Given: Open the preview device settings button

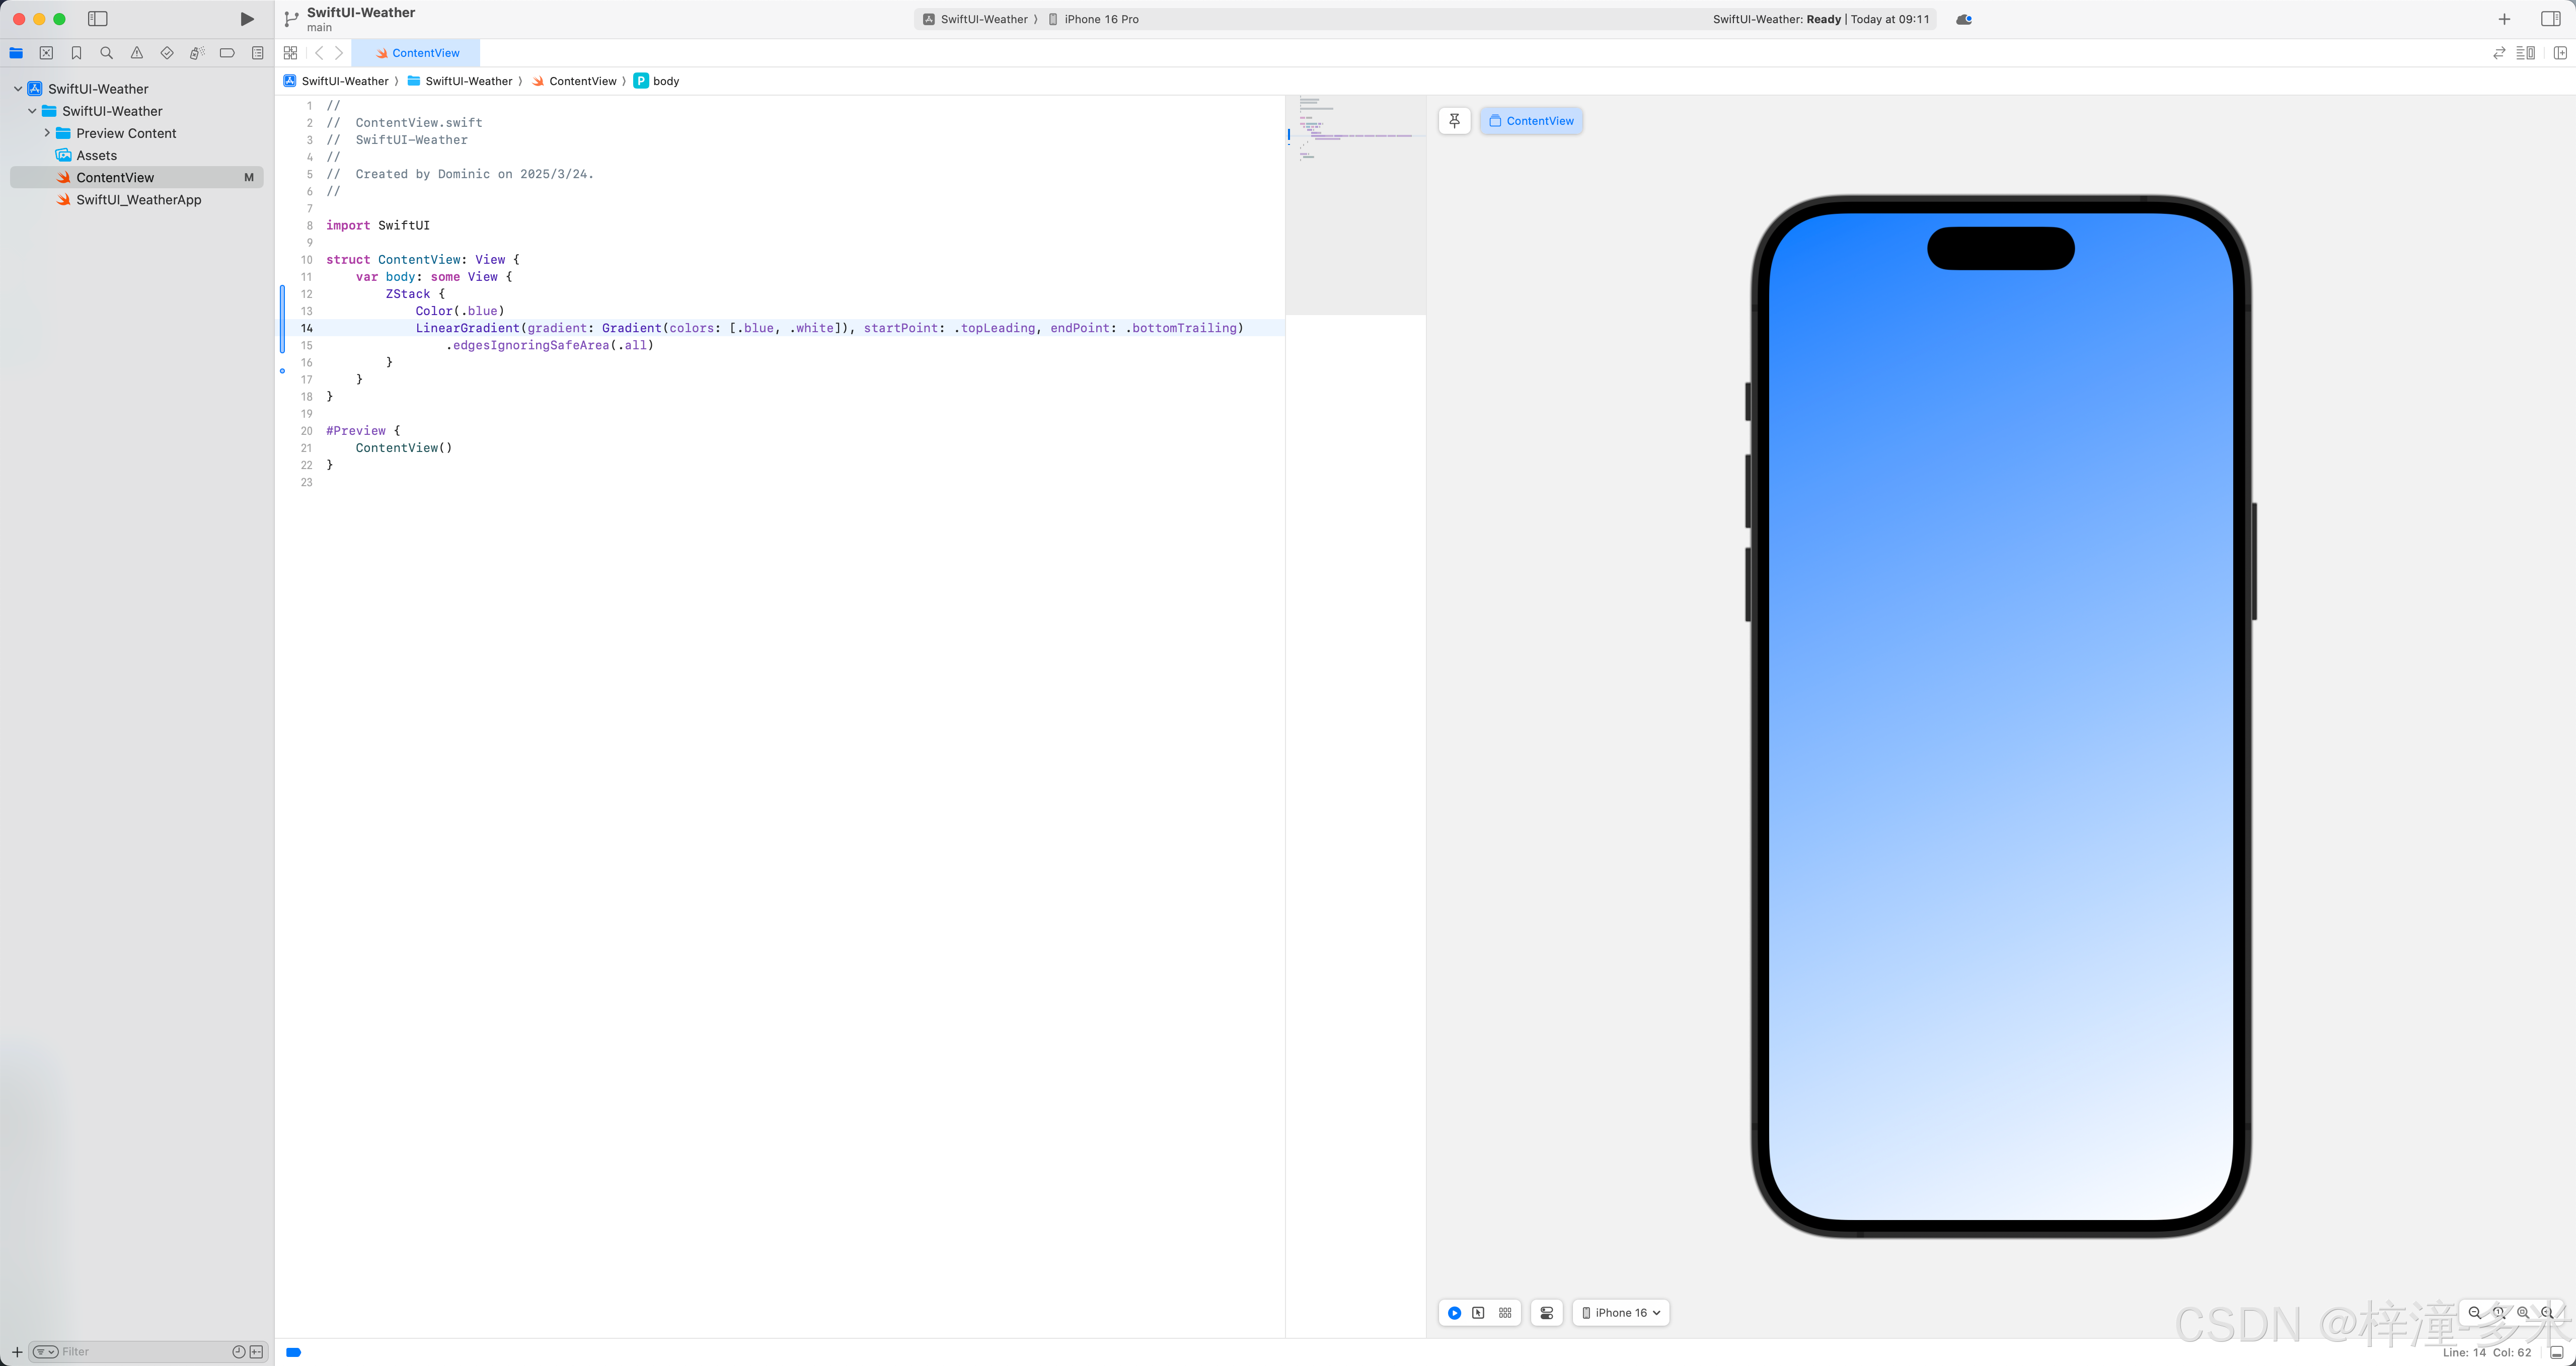Looking at the screenshot, I should (x=1547, y=1313).
